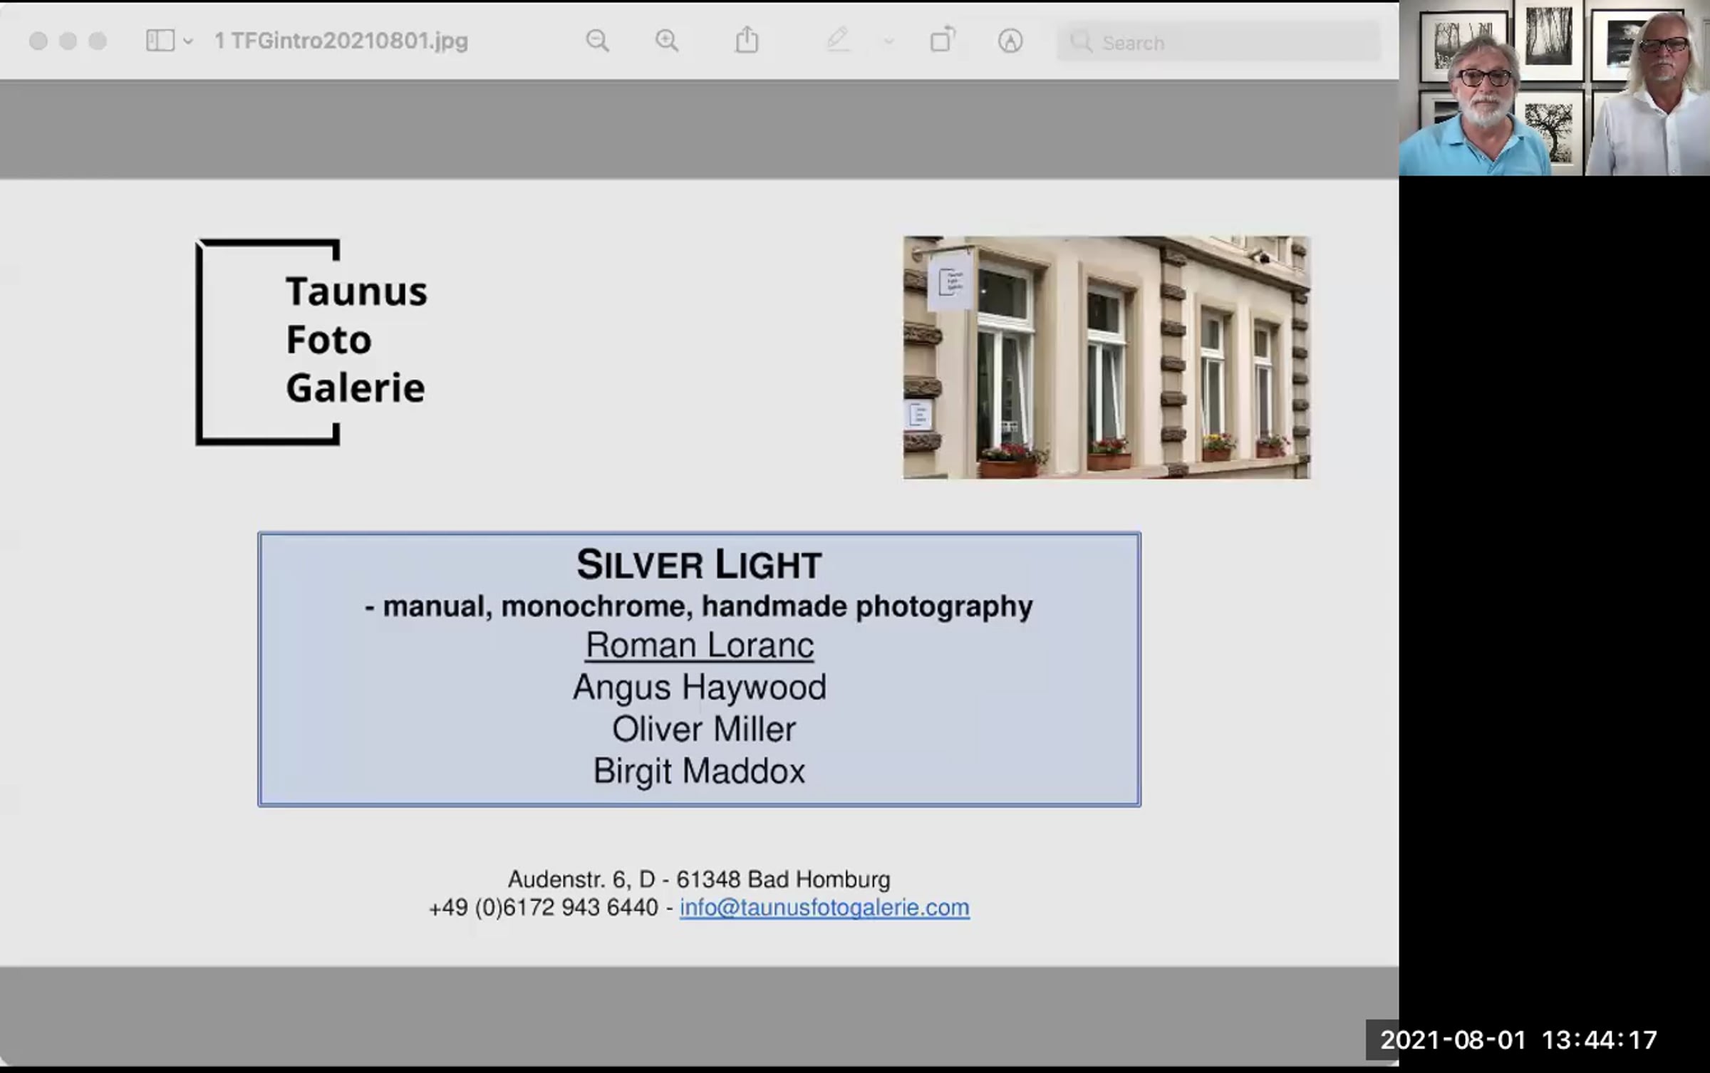Click the window title TFGintro20210801.jpg
The height and width of the screenshot is (1073, 1710).
click(341, 41)
